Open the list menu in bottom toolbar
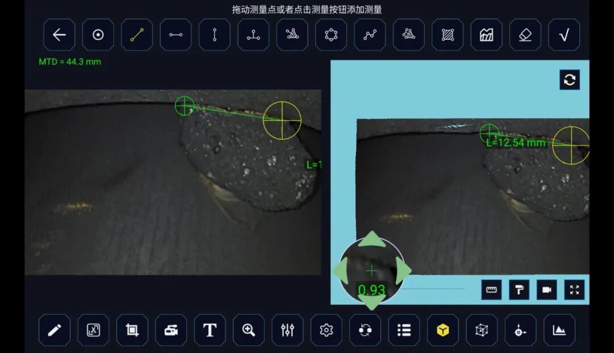Viewport: 614px width, 353px height. 404,330
